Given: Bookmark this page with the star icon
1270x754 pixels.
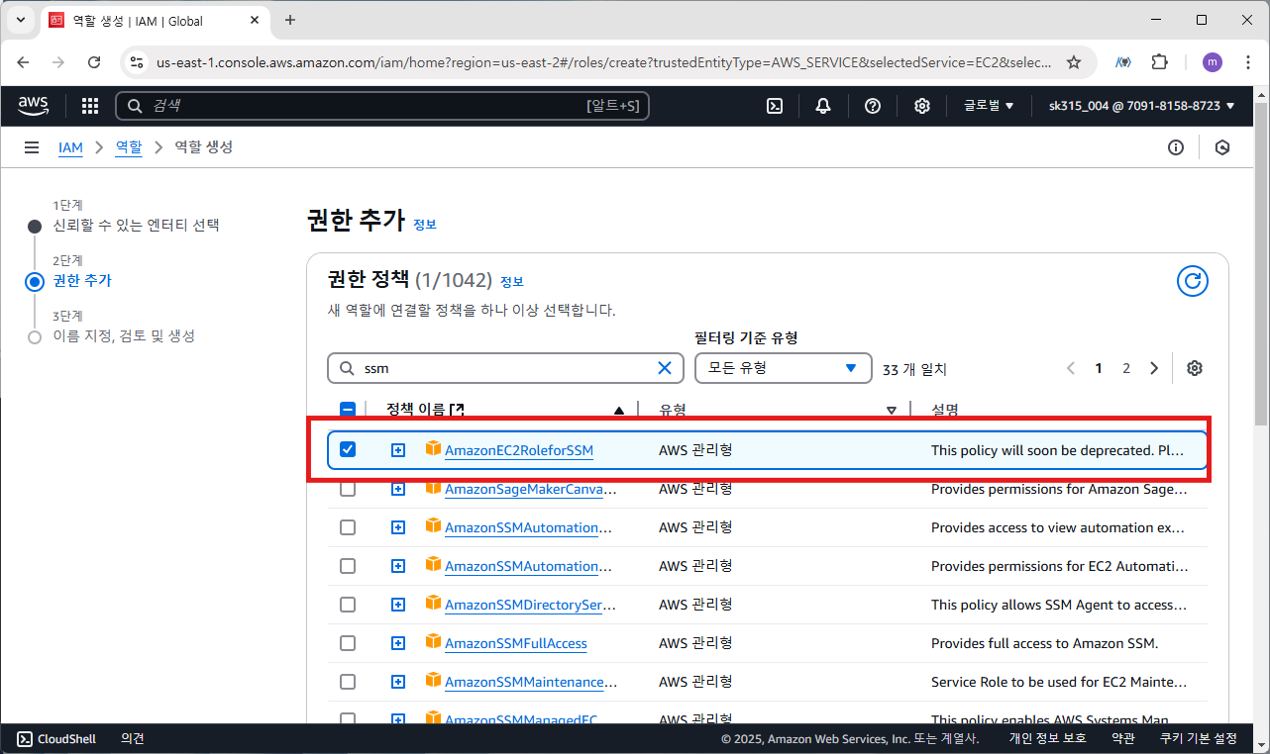Looking at the screenshot, I should pos(1074,62).
